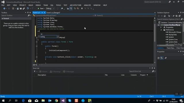The image size is (184, 103).
Task: Toggle the 0 Errors filter
Action: (x=43, y=72)
